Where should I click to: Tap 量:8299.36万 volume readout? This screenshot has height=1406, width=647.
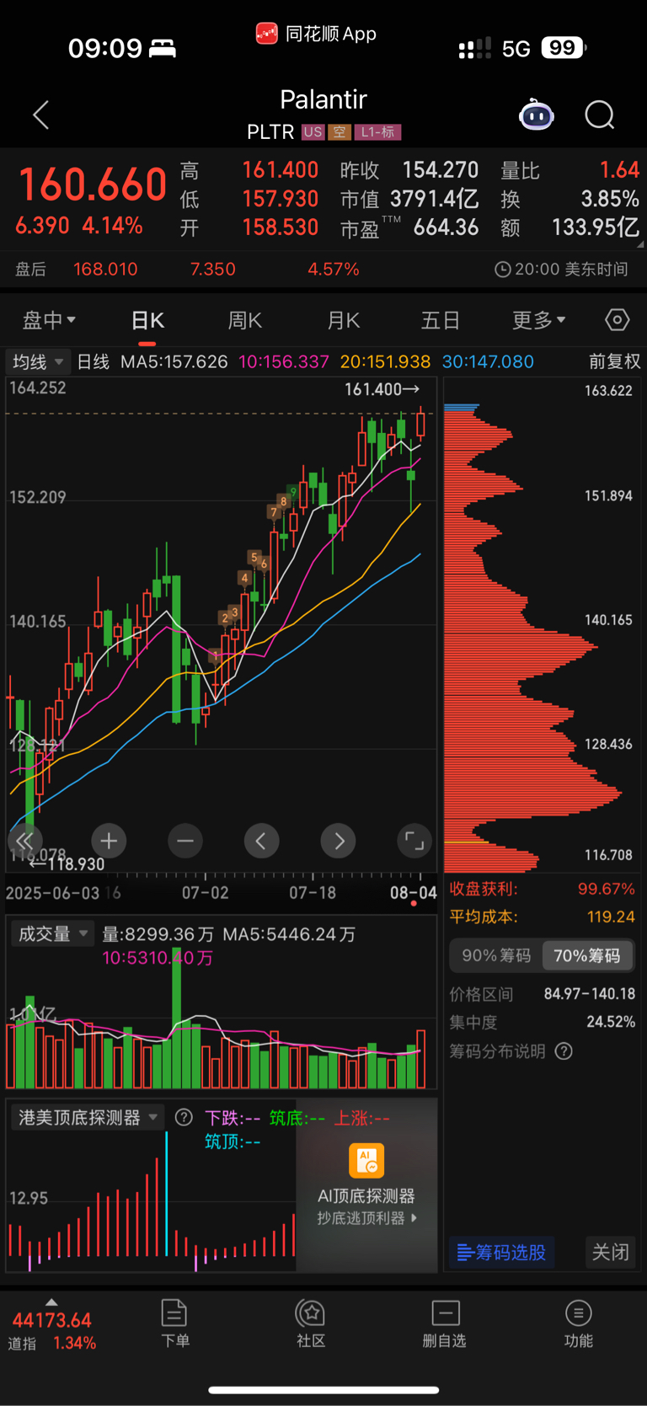click(158, 934)
